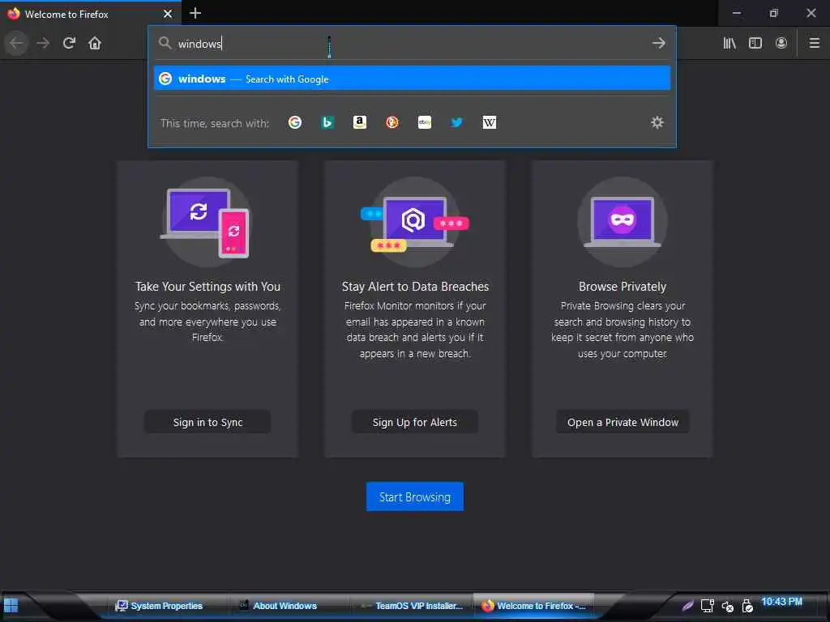Search this time with Twitter
The width and height of the screenshot is (830, 622).
[457, 123]
